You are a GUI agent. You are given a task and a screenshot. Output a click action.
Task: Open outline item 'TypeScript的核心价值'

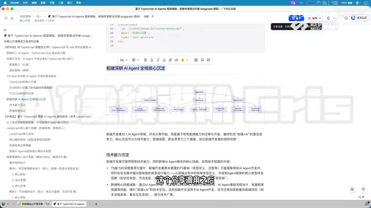click(23, 82)
